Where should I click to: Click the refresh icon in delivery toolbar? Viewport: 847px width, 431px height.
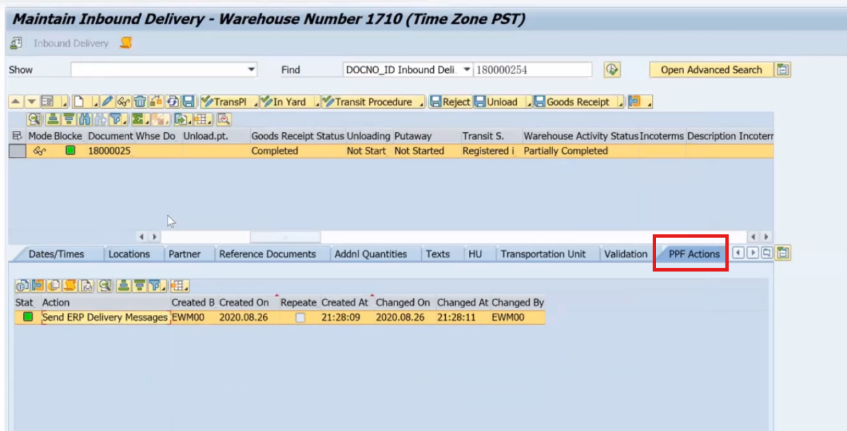pos(172,102)
